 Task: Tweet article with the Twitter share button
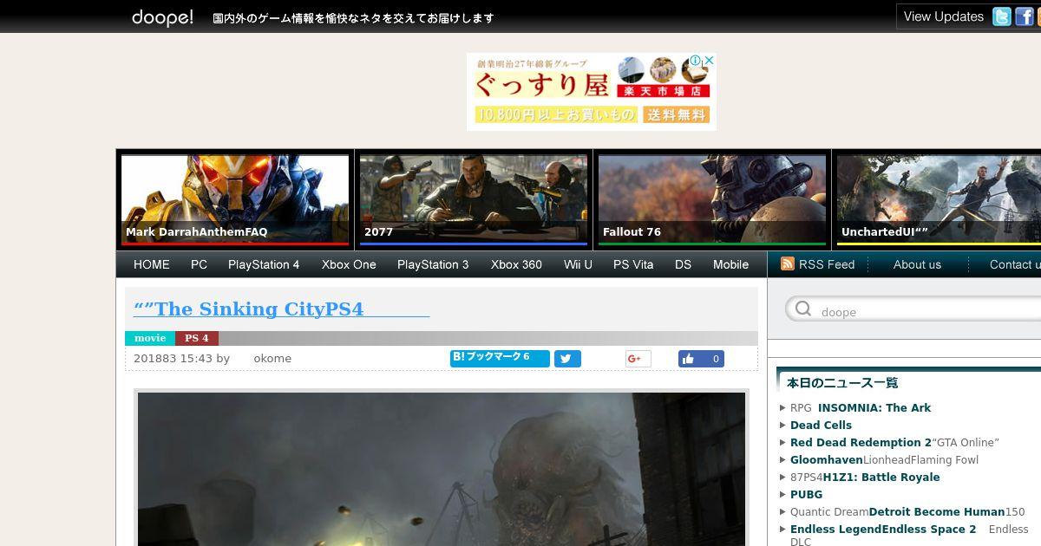[x=567, y=359]
